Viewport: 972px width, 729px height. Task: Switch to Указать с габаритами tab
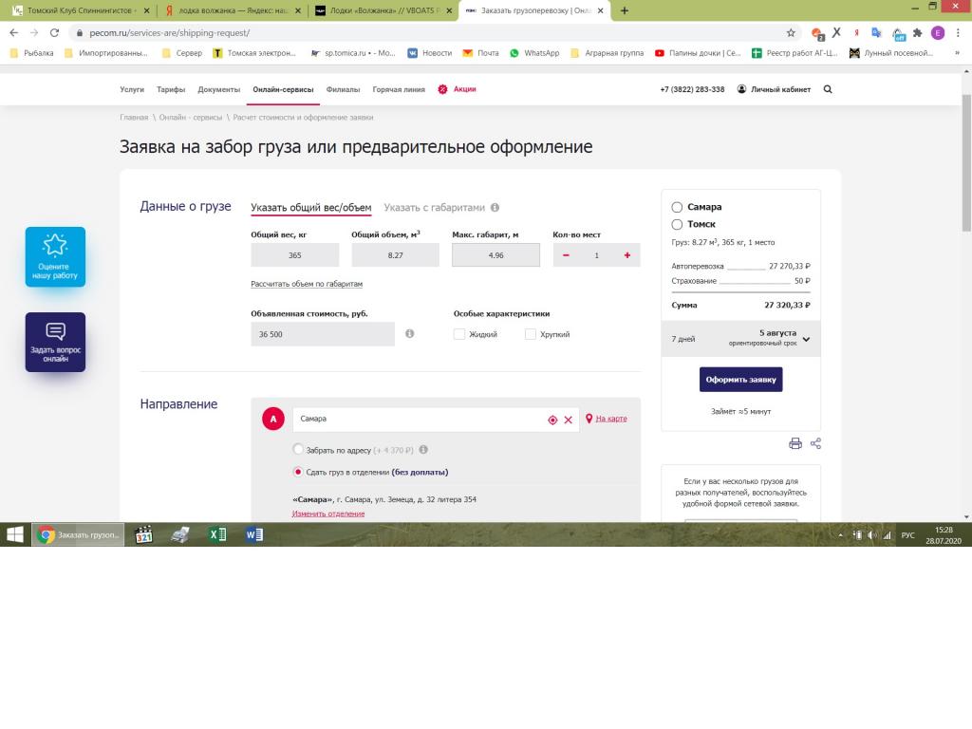point(434,208)
